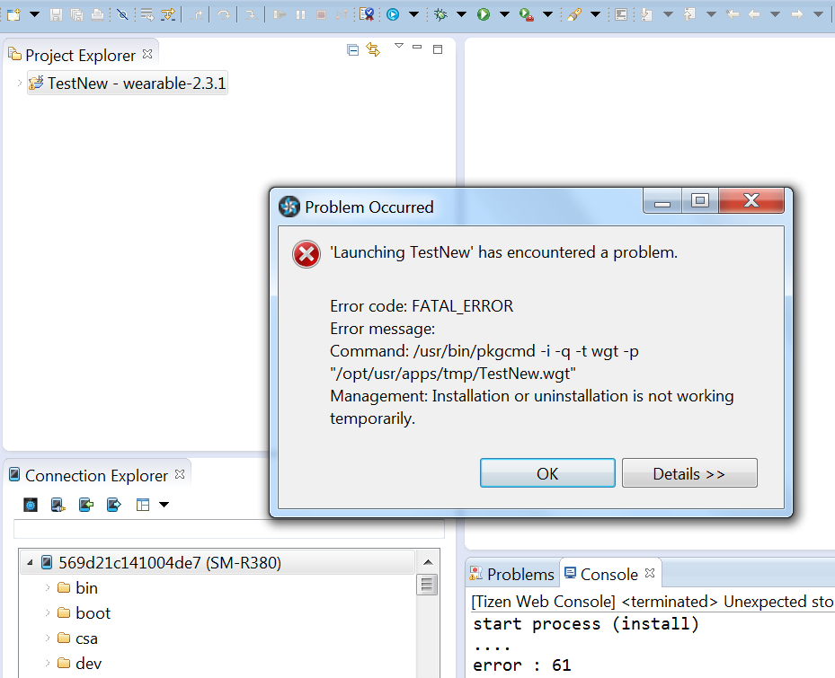The width and height of the screenshot is (835, 678).
Task: Open the Run configurations dropdown arrow
Action: (504, 14)
